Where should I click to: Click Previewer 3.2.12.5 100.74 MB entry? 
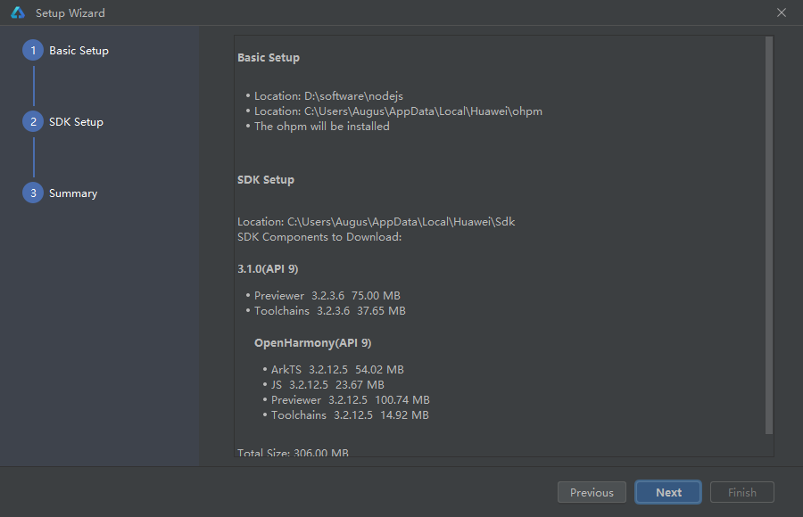point(351,399)
